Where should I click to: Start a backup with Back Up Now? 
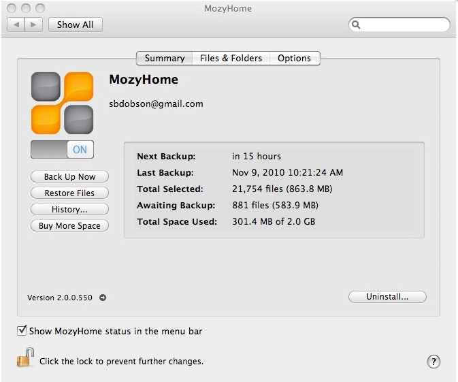coord(69,176)
